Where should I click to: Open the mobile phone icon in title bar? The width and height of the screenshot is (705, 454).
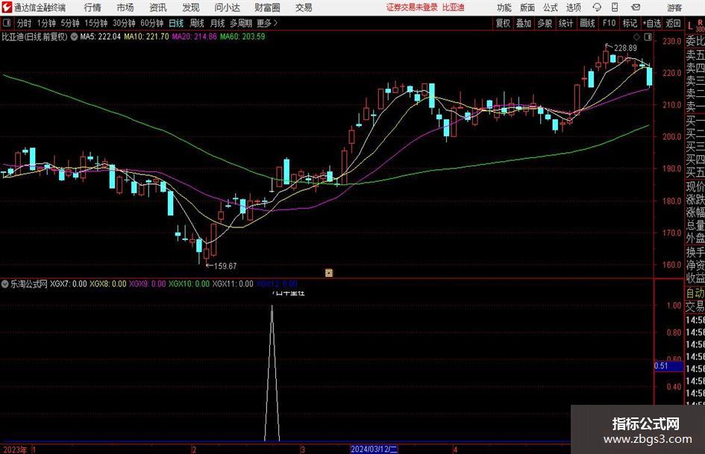click(615, 7)
